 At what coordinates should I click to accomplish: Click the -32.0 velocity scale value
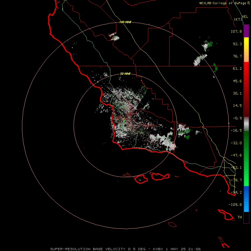click(236, 143)
